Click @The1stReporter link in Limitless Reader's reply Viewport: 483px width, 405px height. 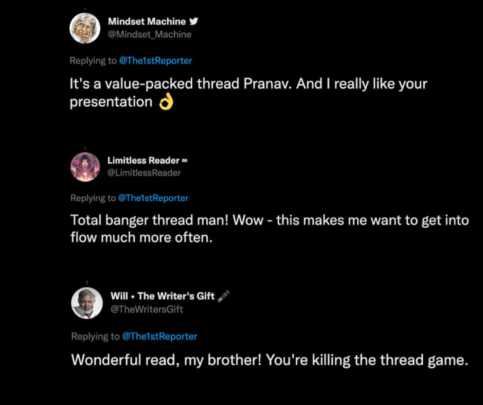tap(153, 198)
